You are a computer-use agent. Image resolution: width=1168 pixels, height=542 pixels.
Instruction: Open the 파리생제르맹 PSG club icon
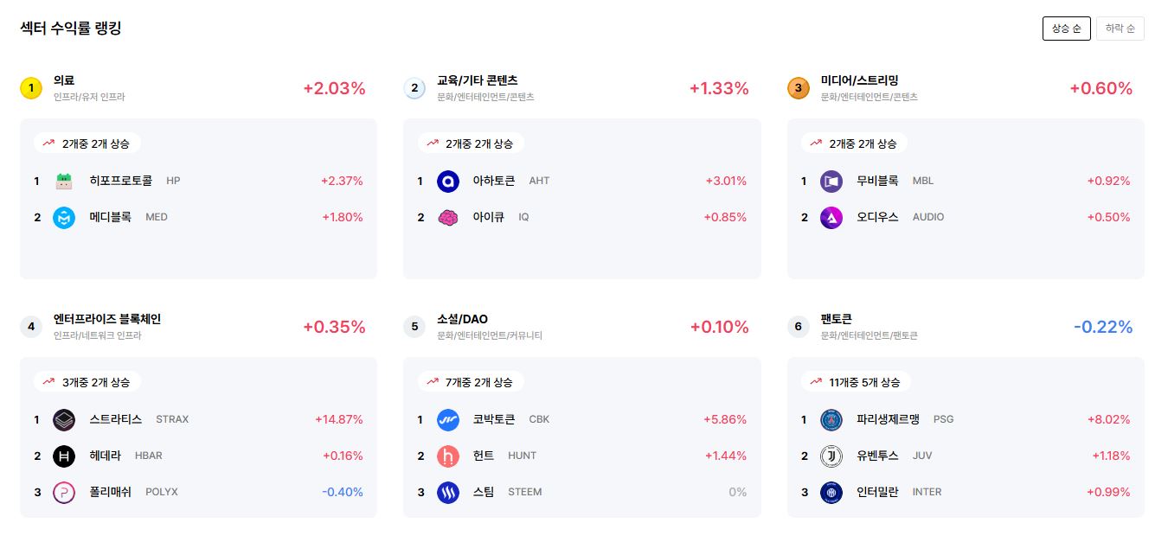(x=831, y=419)
